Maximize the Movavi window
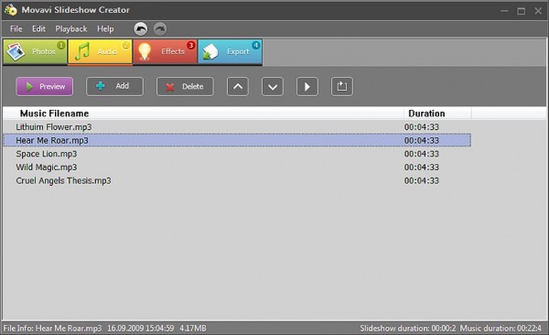This screenshot has height=335, width=549. coord(521,11)
